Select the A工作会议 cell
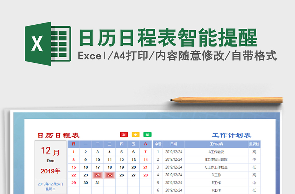295x194 pixels. tap(216, 152)
